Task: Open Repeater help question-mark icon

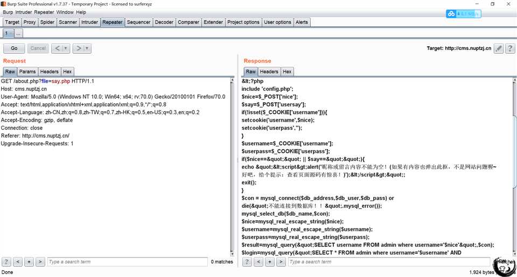Action: coord(510,48)
